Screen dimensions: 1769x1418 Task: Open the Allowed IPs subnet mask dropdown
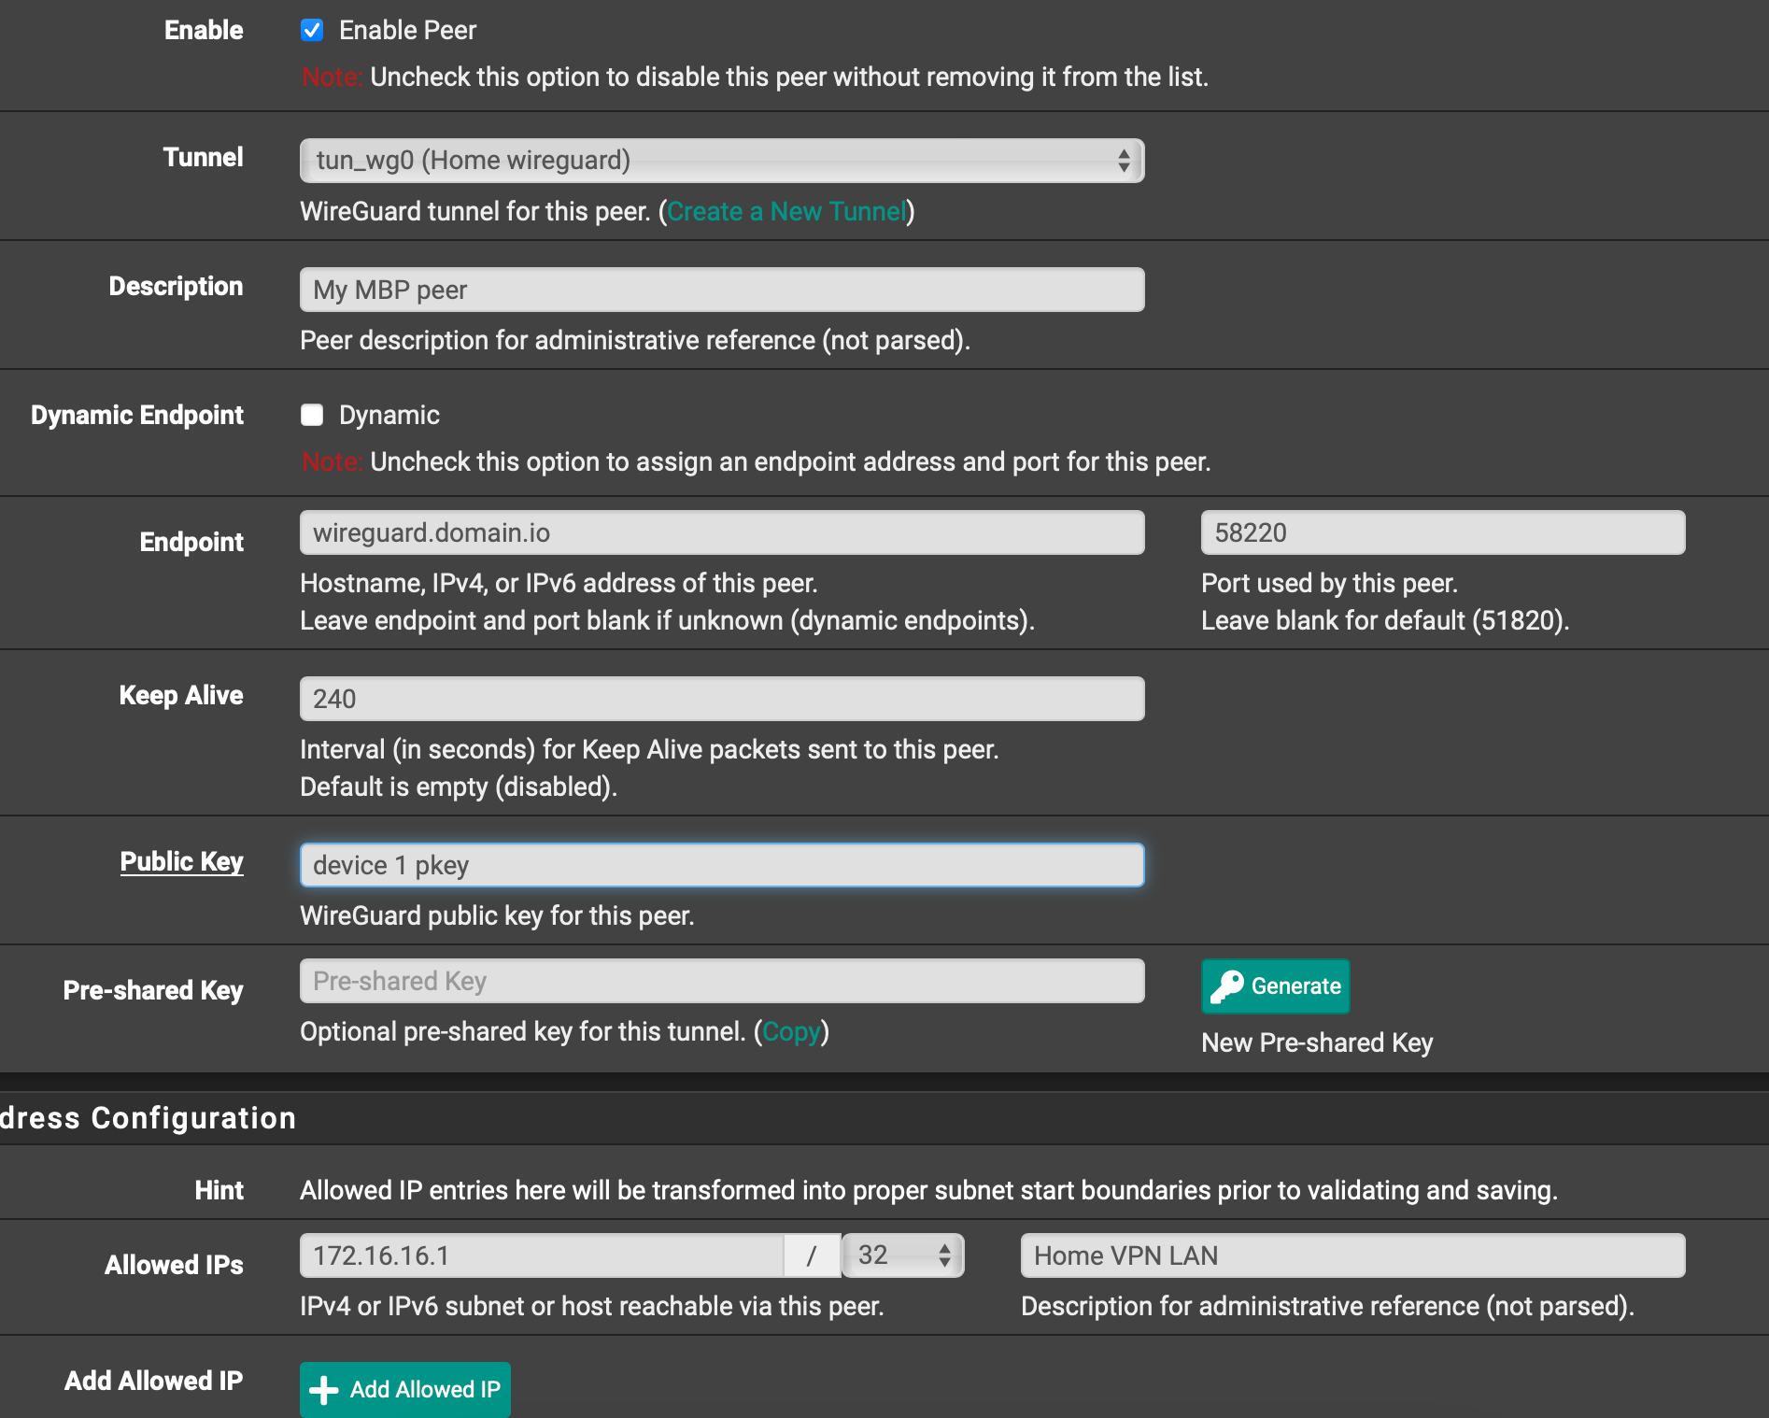[903, 1255]
